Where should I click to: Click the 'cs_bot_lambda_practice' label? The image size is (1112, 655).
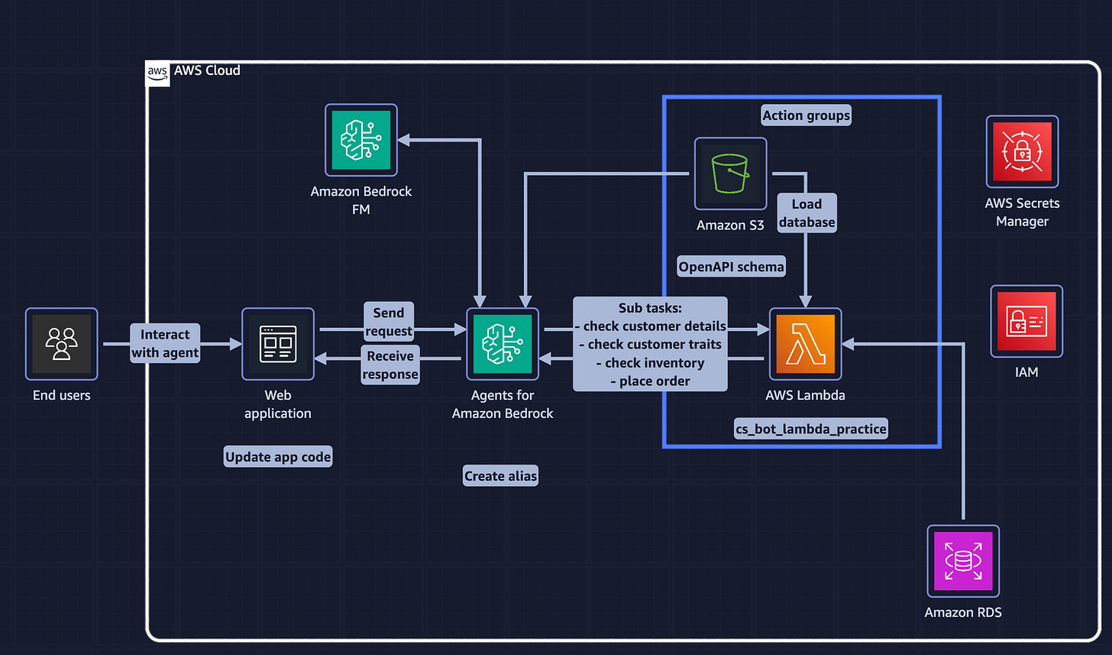810,429
